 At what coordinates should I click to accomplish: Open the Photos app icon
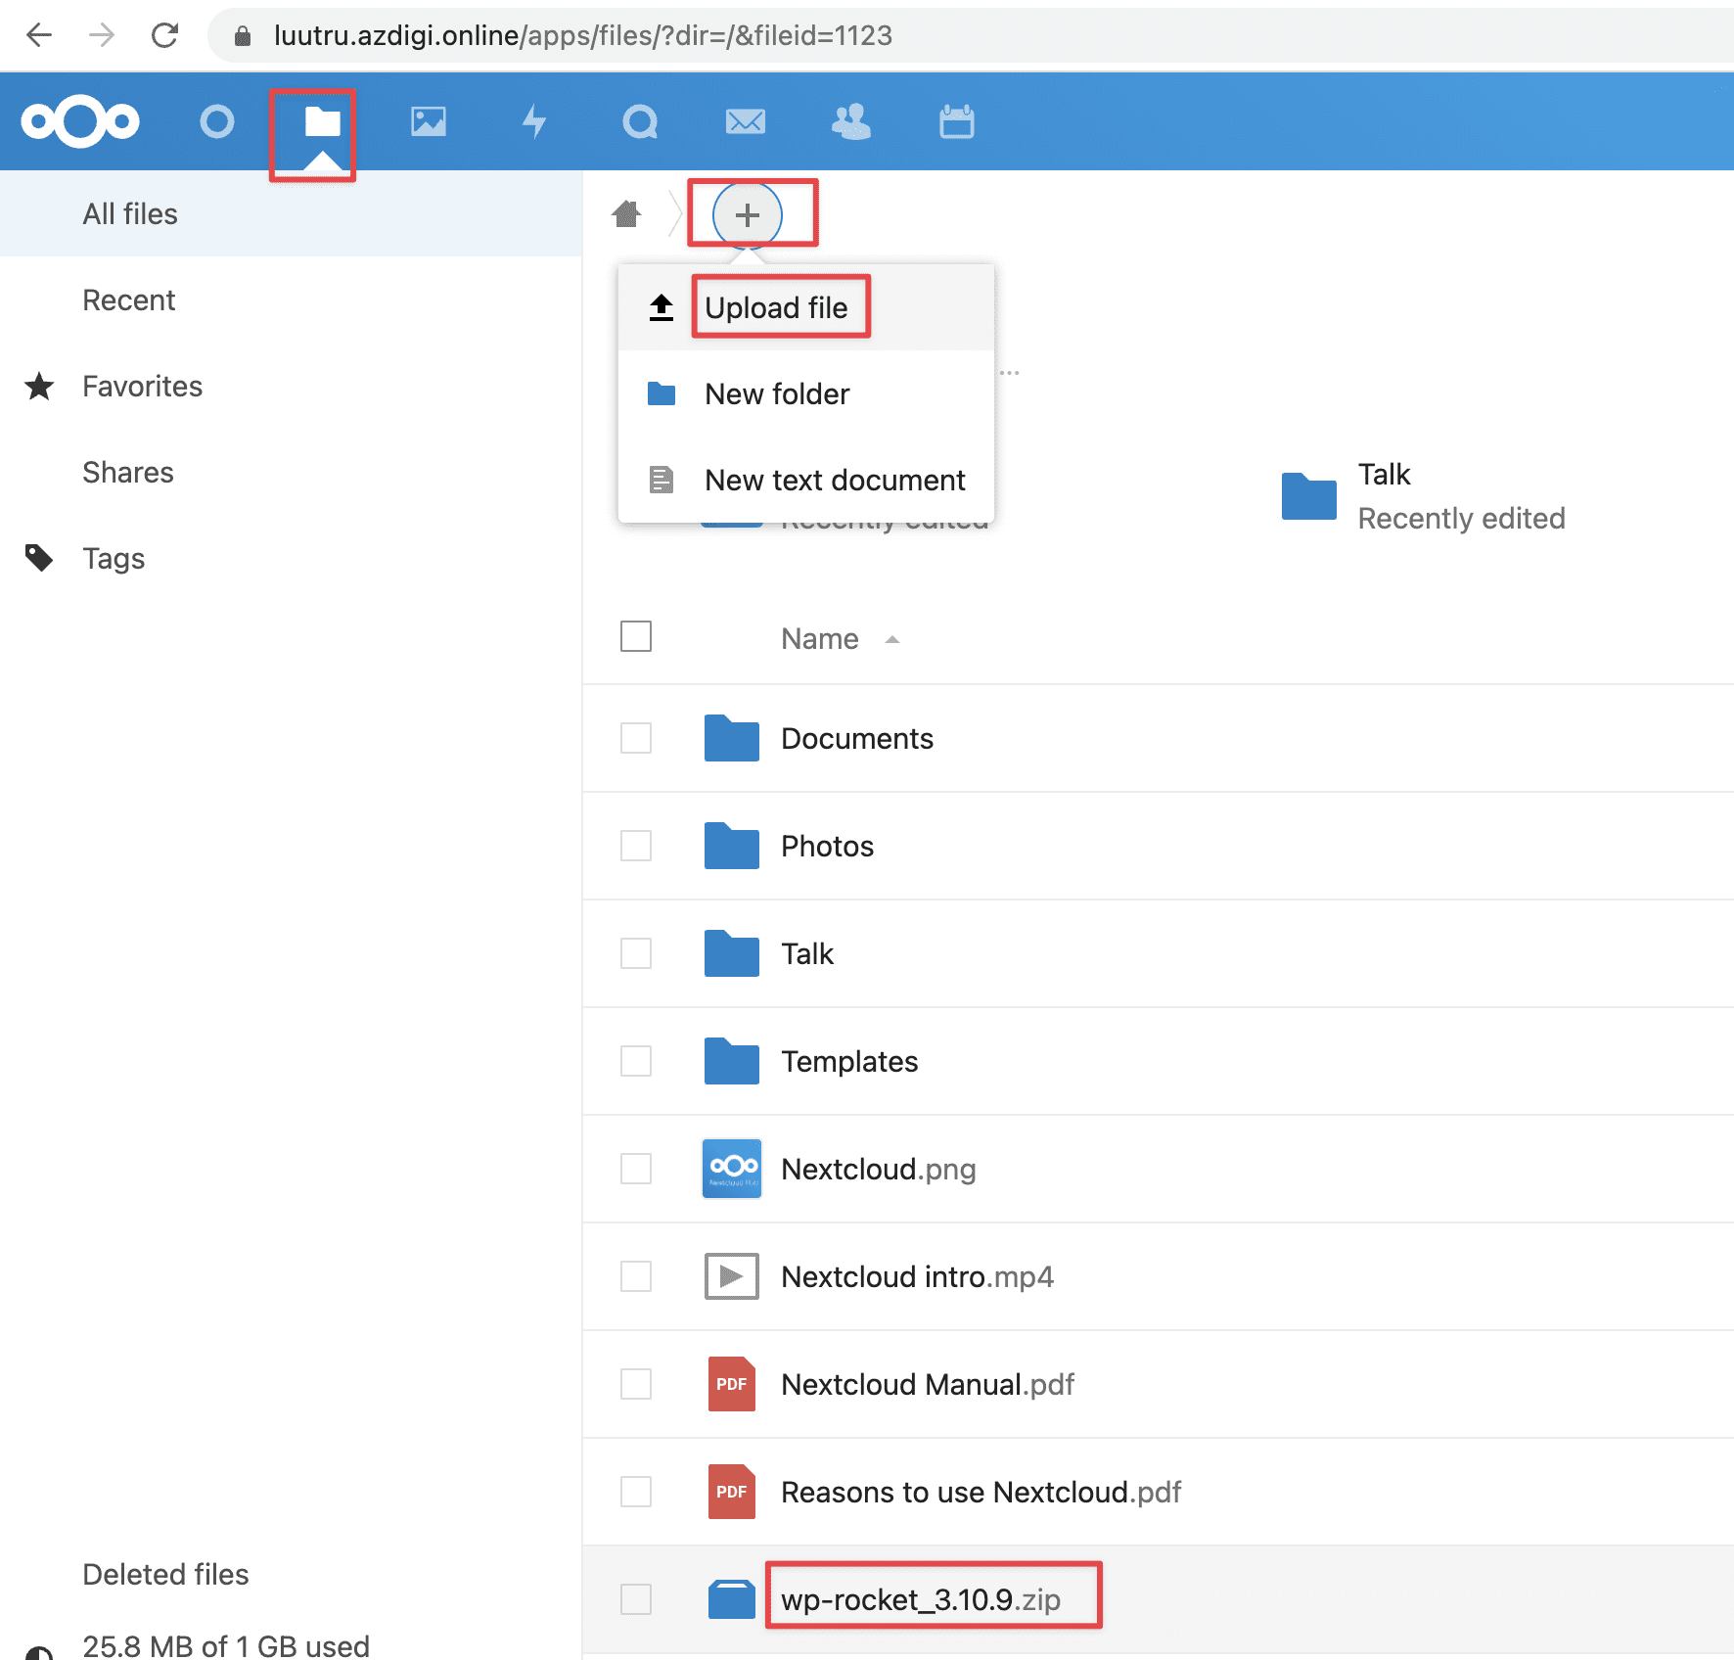(x=429, y=122)
